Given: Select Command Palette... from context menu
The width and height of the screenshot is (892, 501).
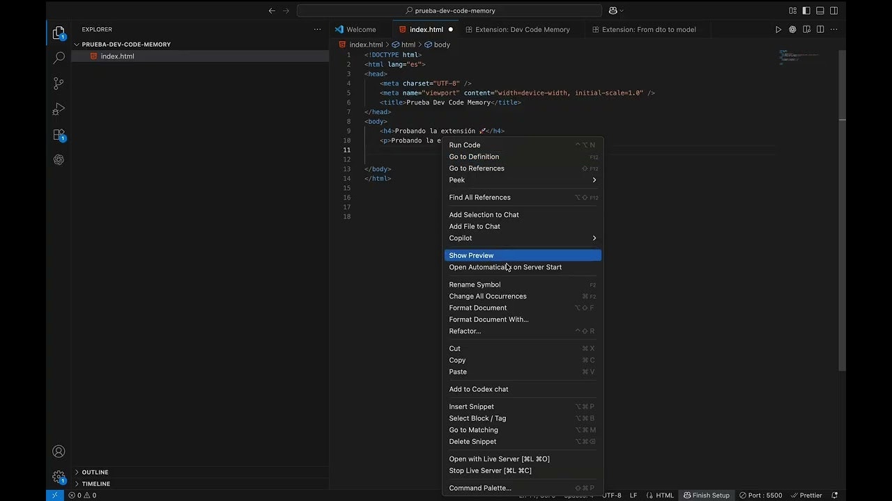Looking at the screenshot, I should (523, 488).
